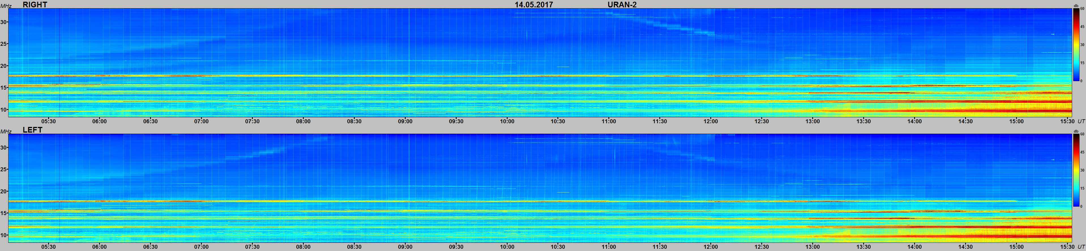
Task: Click 08:00 tick under RIGHT panel
Action: [303, 121]
